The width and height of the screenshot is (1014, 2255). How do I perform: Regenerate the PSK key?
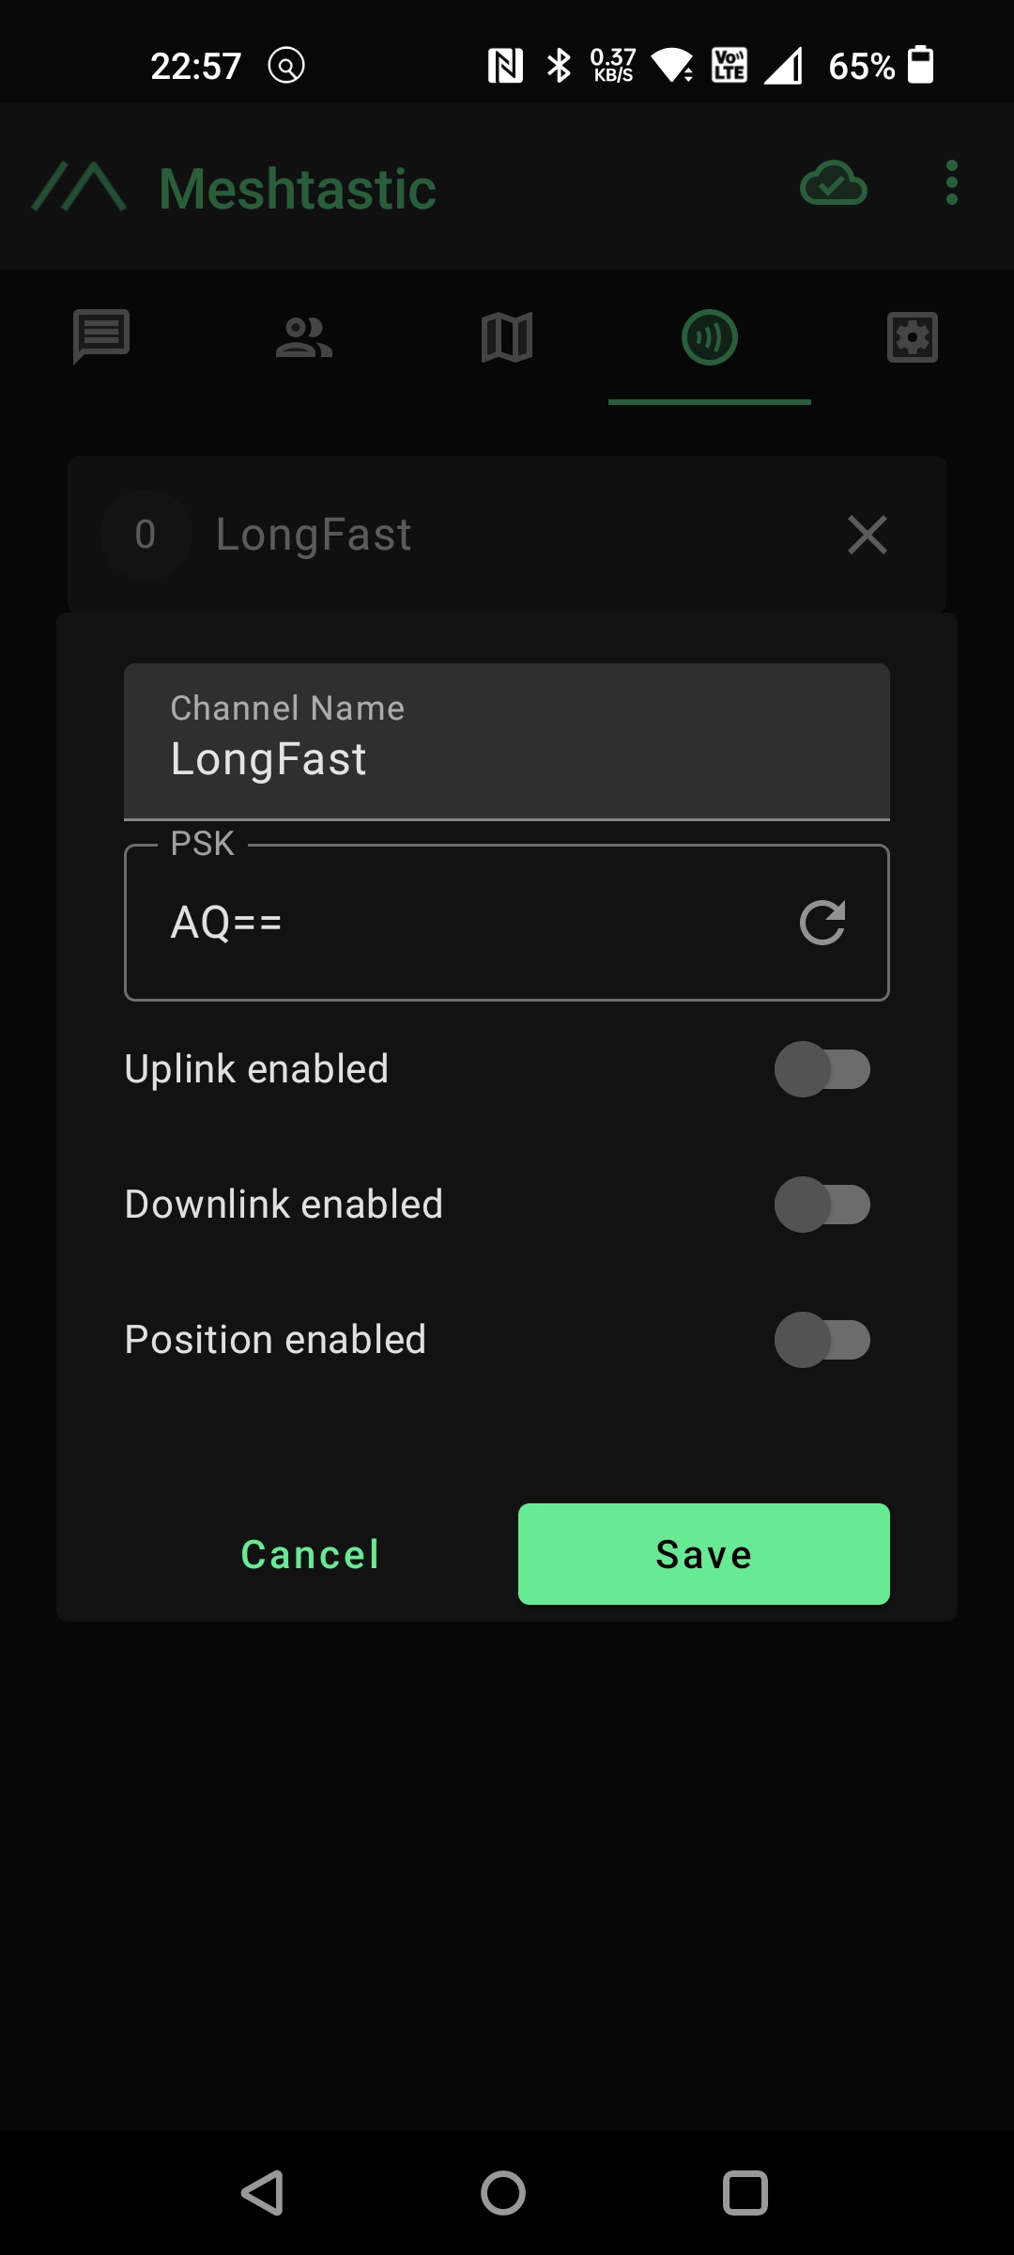pos(823,921)
